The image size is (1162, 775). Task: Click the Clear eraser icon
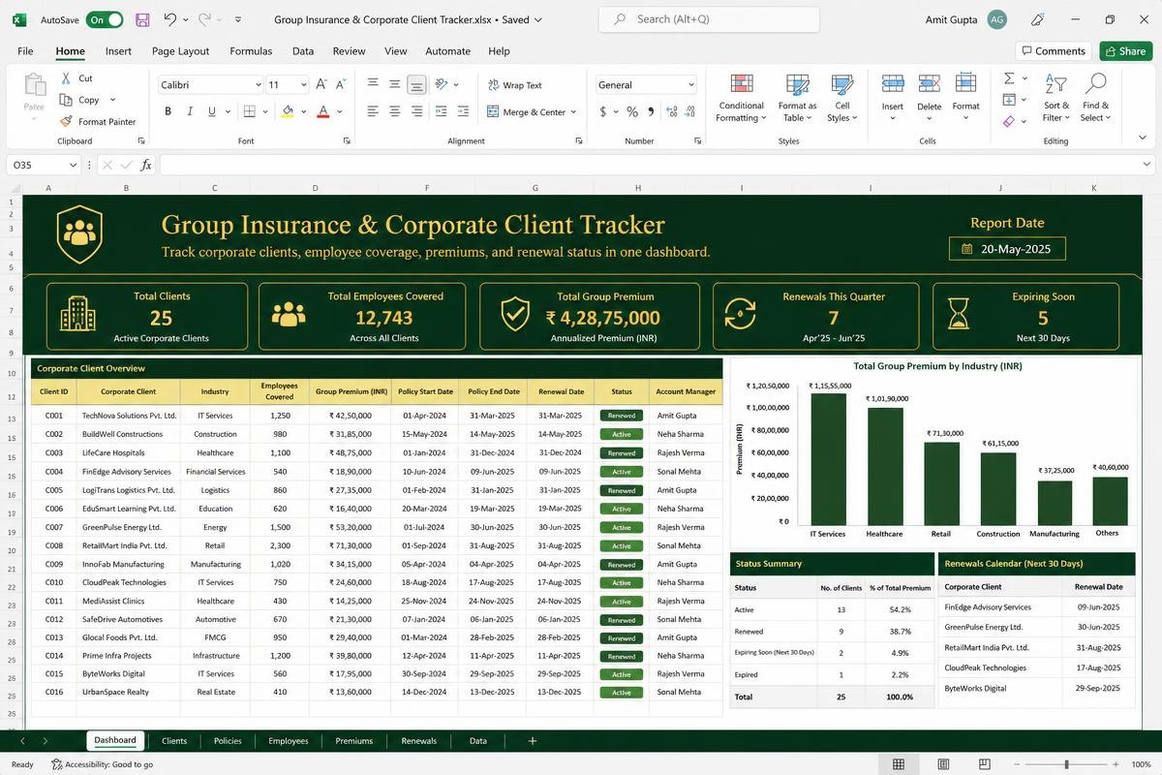[x=1009, y=121]
